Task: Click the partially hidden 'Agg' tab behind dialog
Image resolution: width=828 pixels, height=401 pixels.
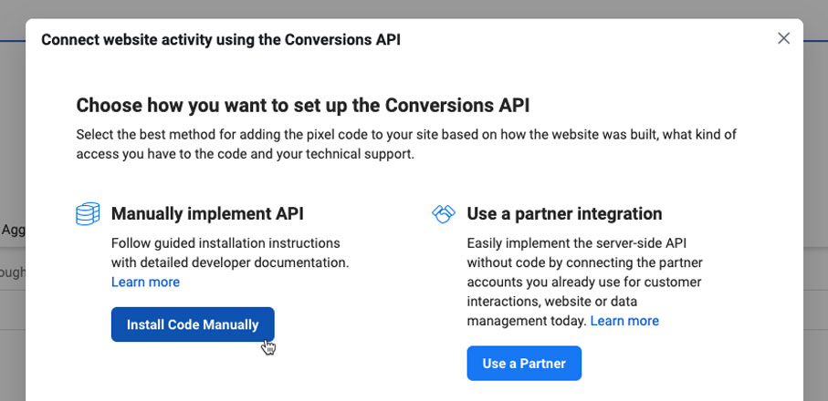Action: (13, 230)
